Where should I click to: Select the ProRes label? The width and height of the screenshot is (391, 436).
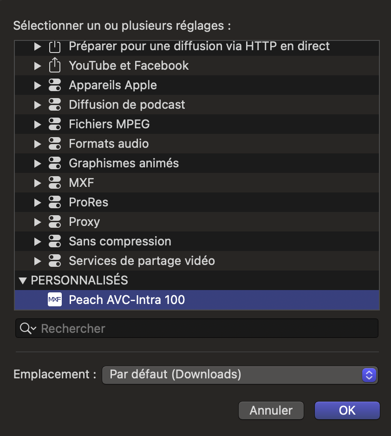[89, 202]
